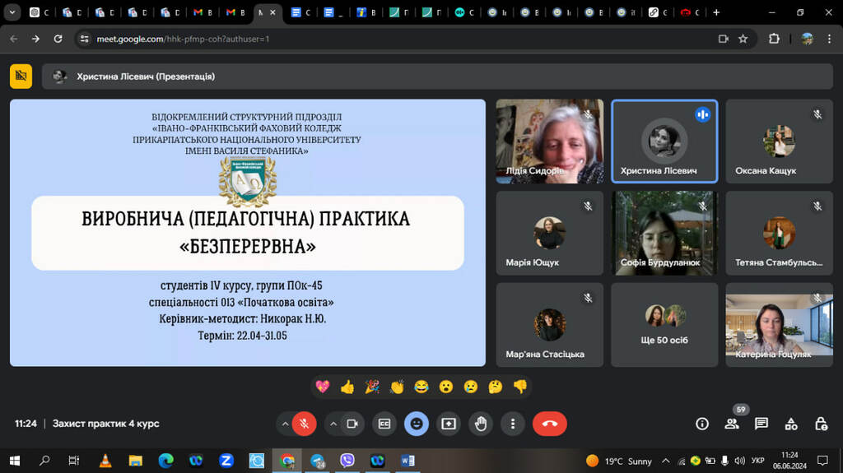Open audio settings arrow beside microphone
Image resolution: width=843 pixels, height=473 pixels.
pos(285,424)
